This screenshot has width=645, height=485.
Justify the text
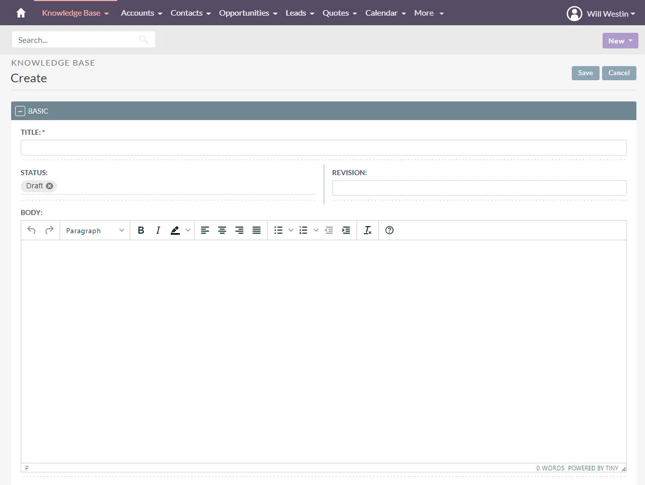pyautogui.click(x=257, y=230)
